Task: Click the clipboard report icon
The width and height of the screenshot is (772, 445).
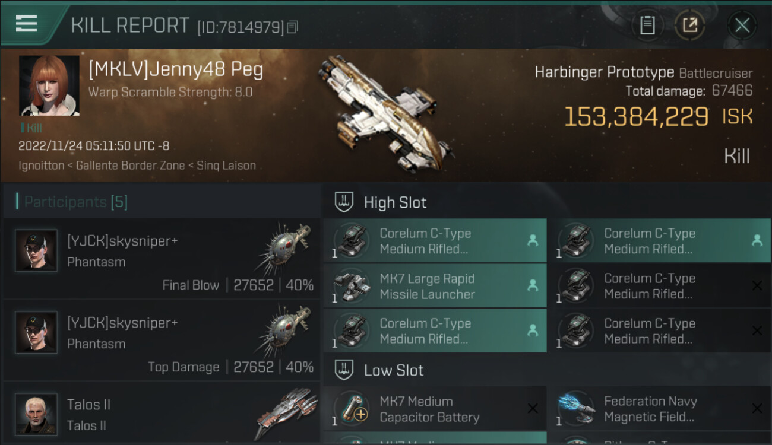Action: click(x=647, y=26)
